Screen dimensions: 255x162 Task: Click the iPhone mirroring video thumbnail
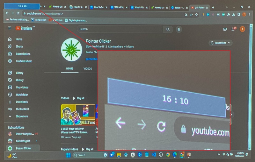coord(78,115)
